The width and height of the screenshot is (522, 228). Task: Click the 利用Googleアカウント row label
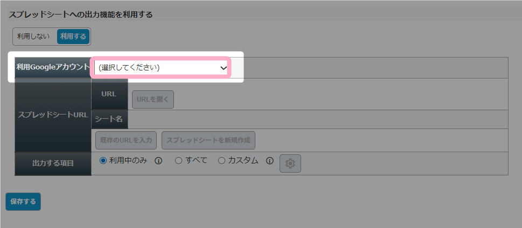[53, 67]
